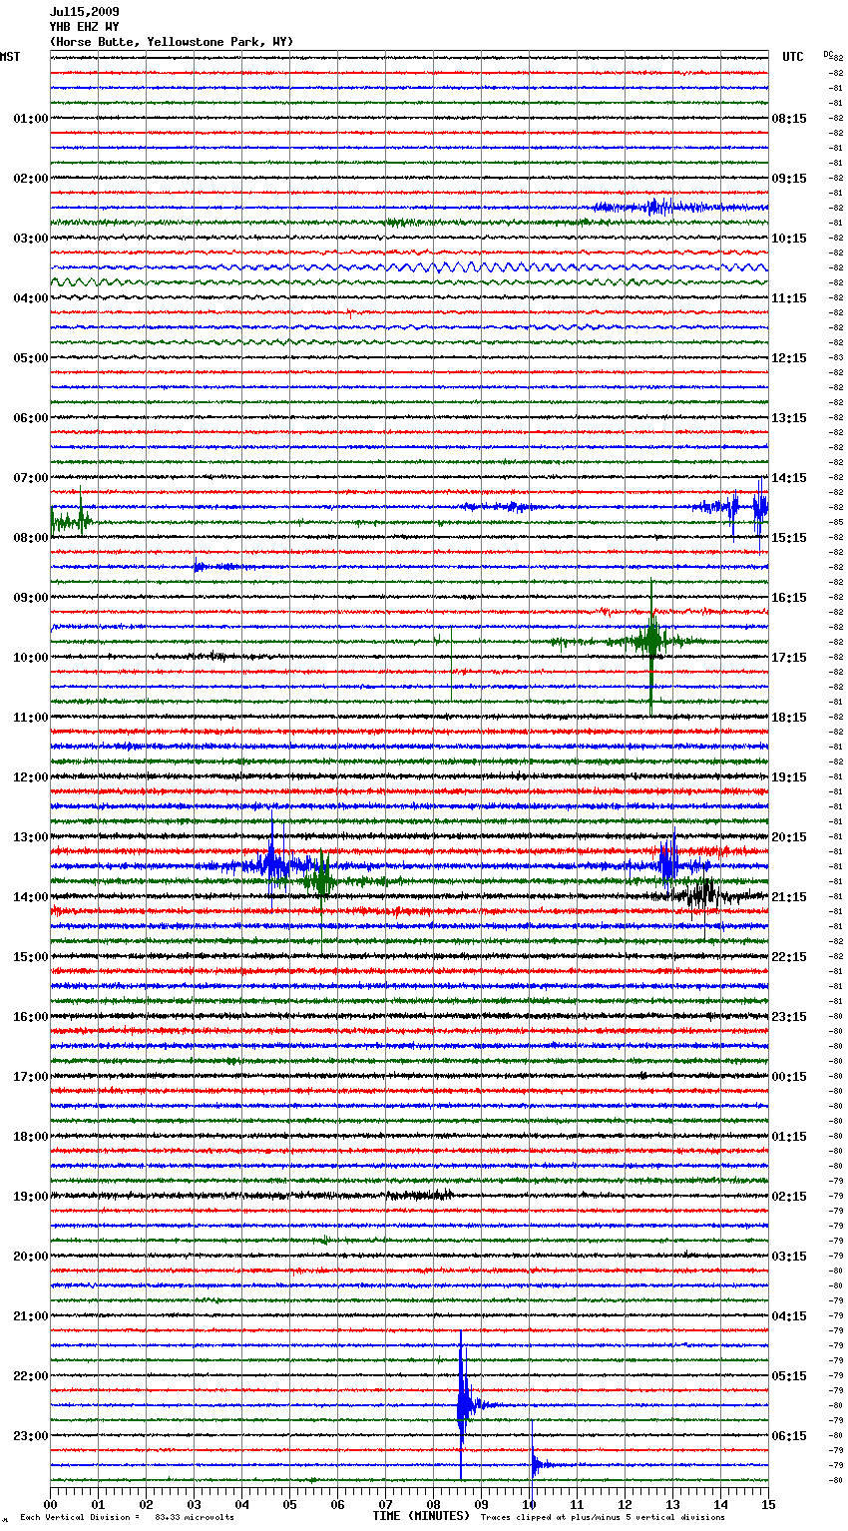The width and height of the screenshot is (848, 1531).
Task: Click the 00 minute axis tick label
Action: 50,1504
